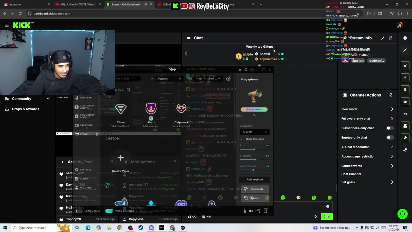The height and width of the screenshot is (232, 412).
Task: Select the Akari voice icon
Action: (x=151, y=109)
